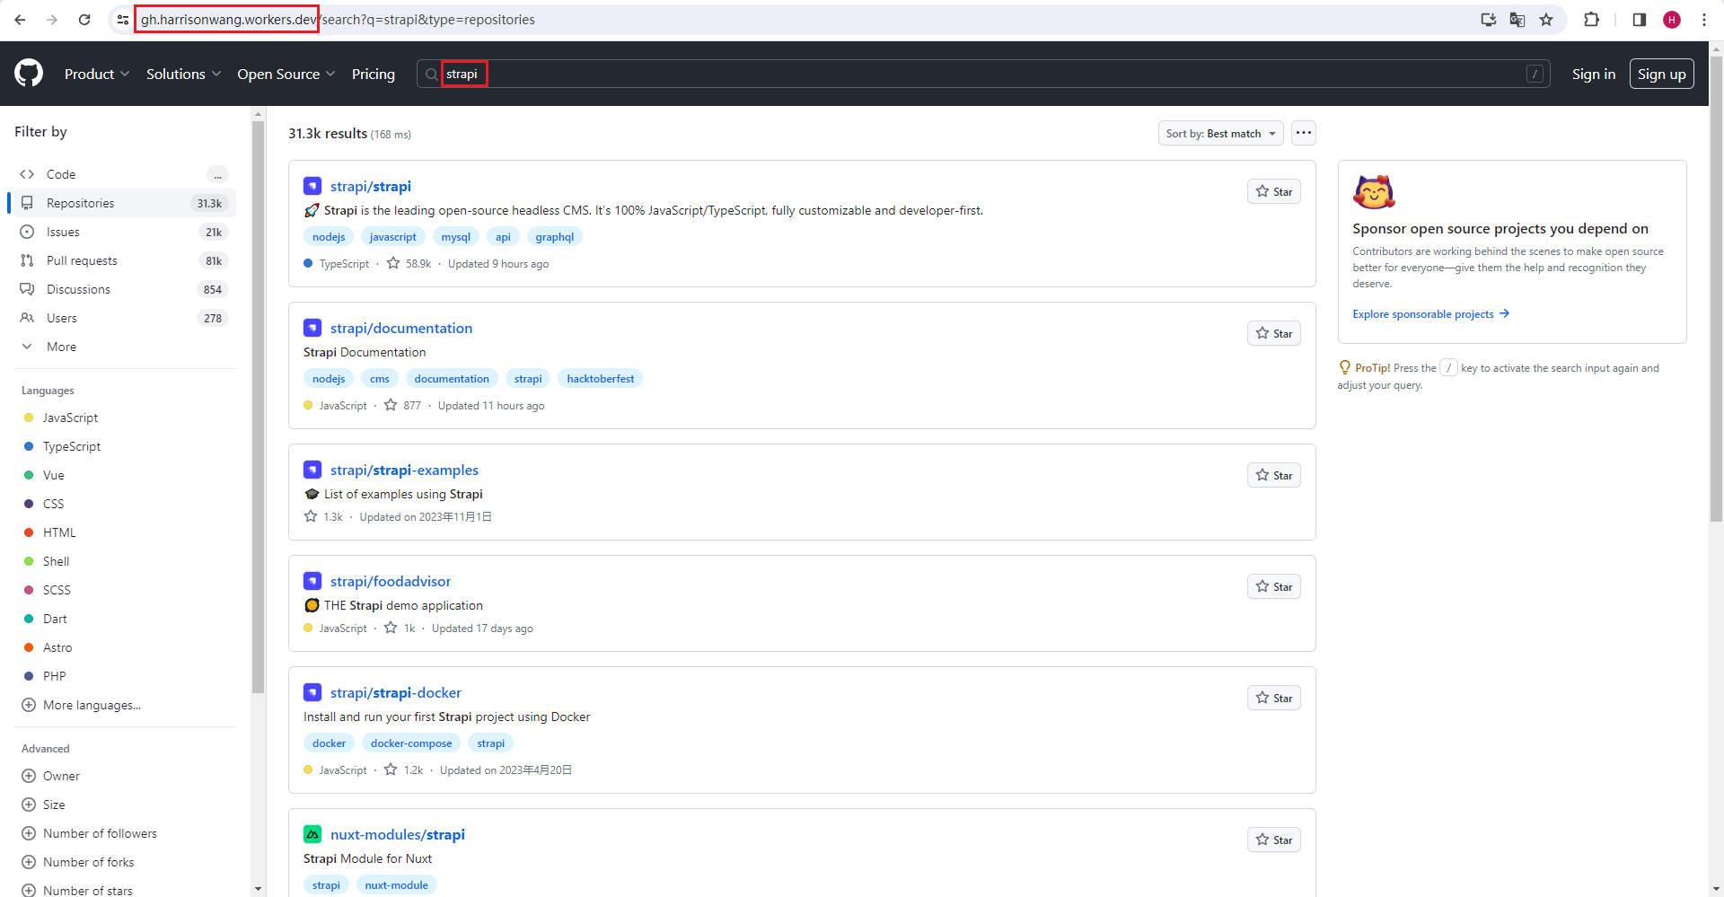Click the strapi search input field
Image resolution: width=1724 pixels, height=897 pixels.
tap(988, 74)
